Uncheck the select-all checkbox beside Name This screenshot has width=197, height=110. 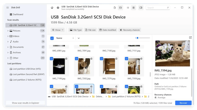[52, 38]
